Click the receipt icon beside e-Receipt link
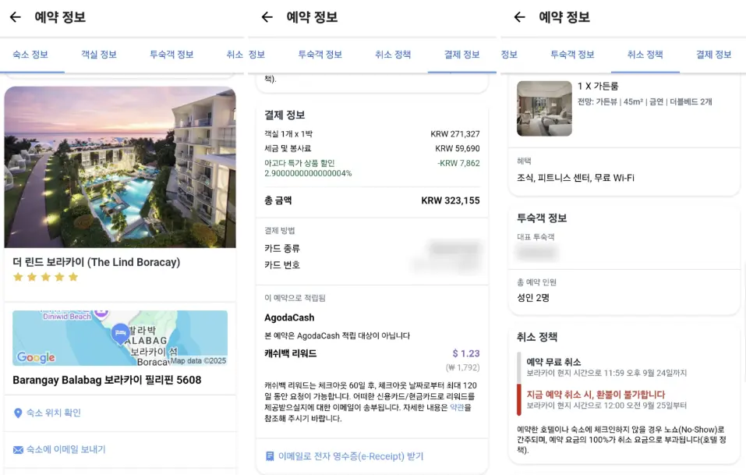746x475 pixels. (x=270, y=456)
